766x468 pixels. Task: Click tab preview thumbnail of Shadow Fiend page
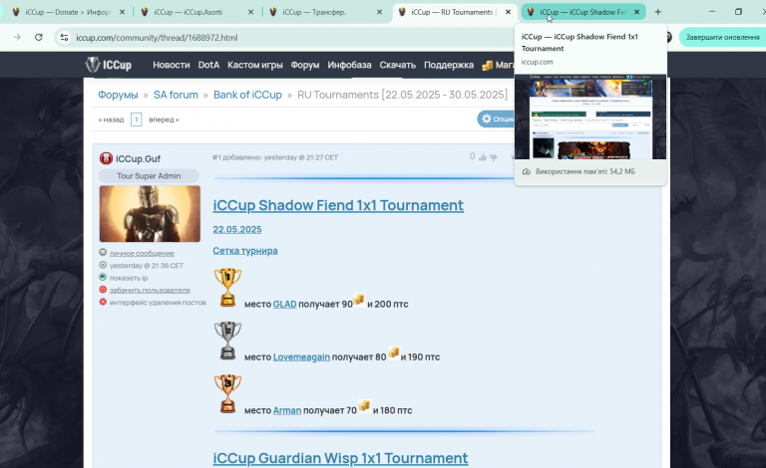590,117
